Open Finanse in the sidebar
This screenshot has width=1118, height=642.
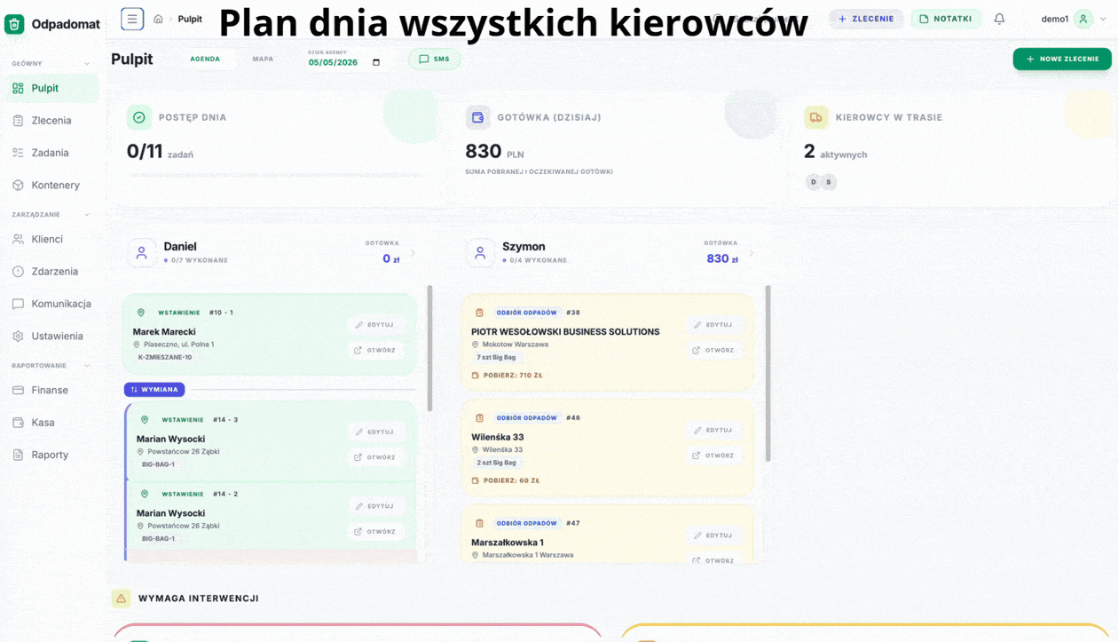51,390
